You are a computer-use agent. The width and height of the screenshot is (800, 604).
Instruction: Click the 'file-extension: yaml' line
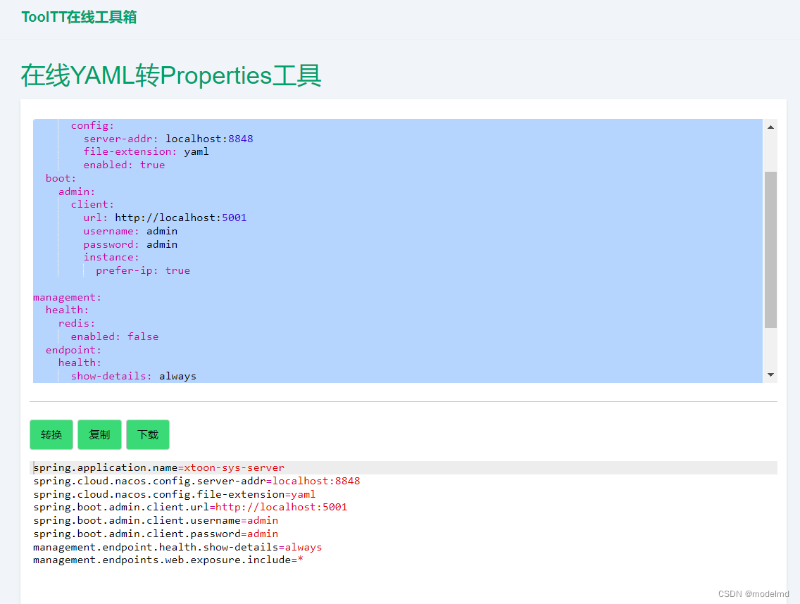(x=146, y=151)
